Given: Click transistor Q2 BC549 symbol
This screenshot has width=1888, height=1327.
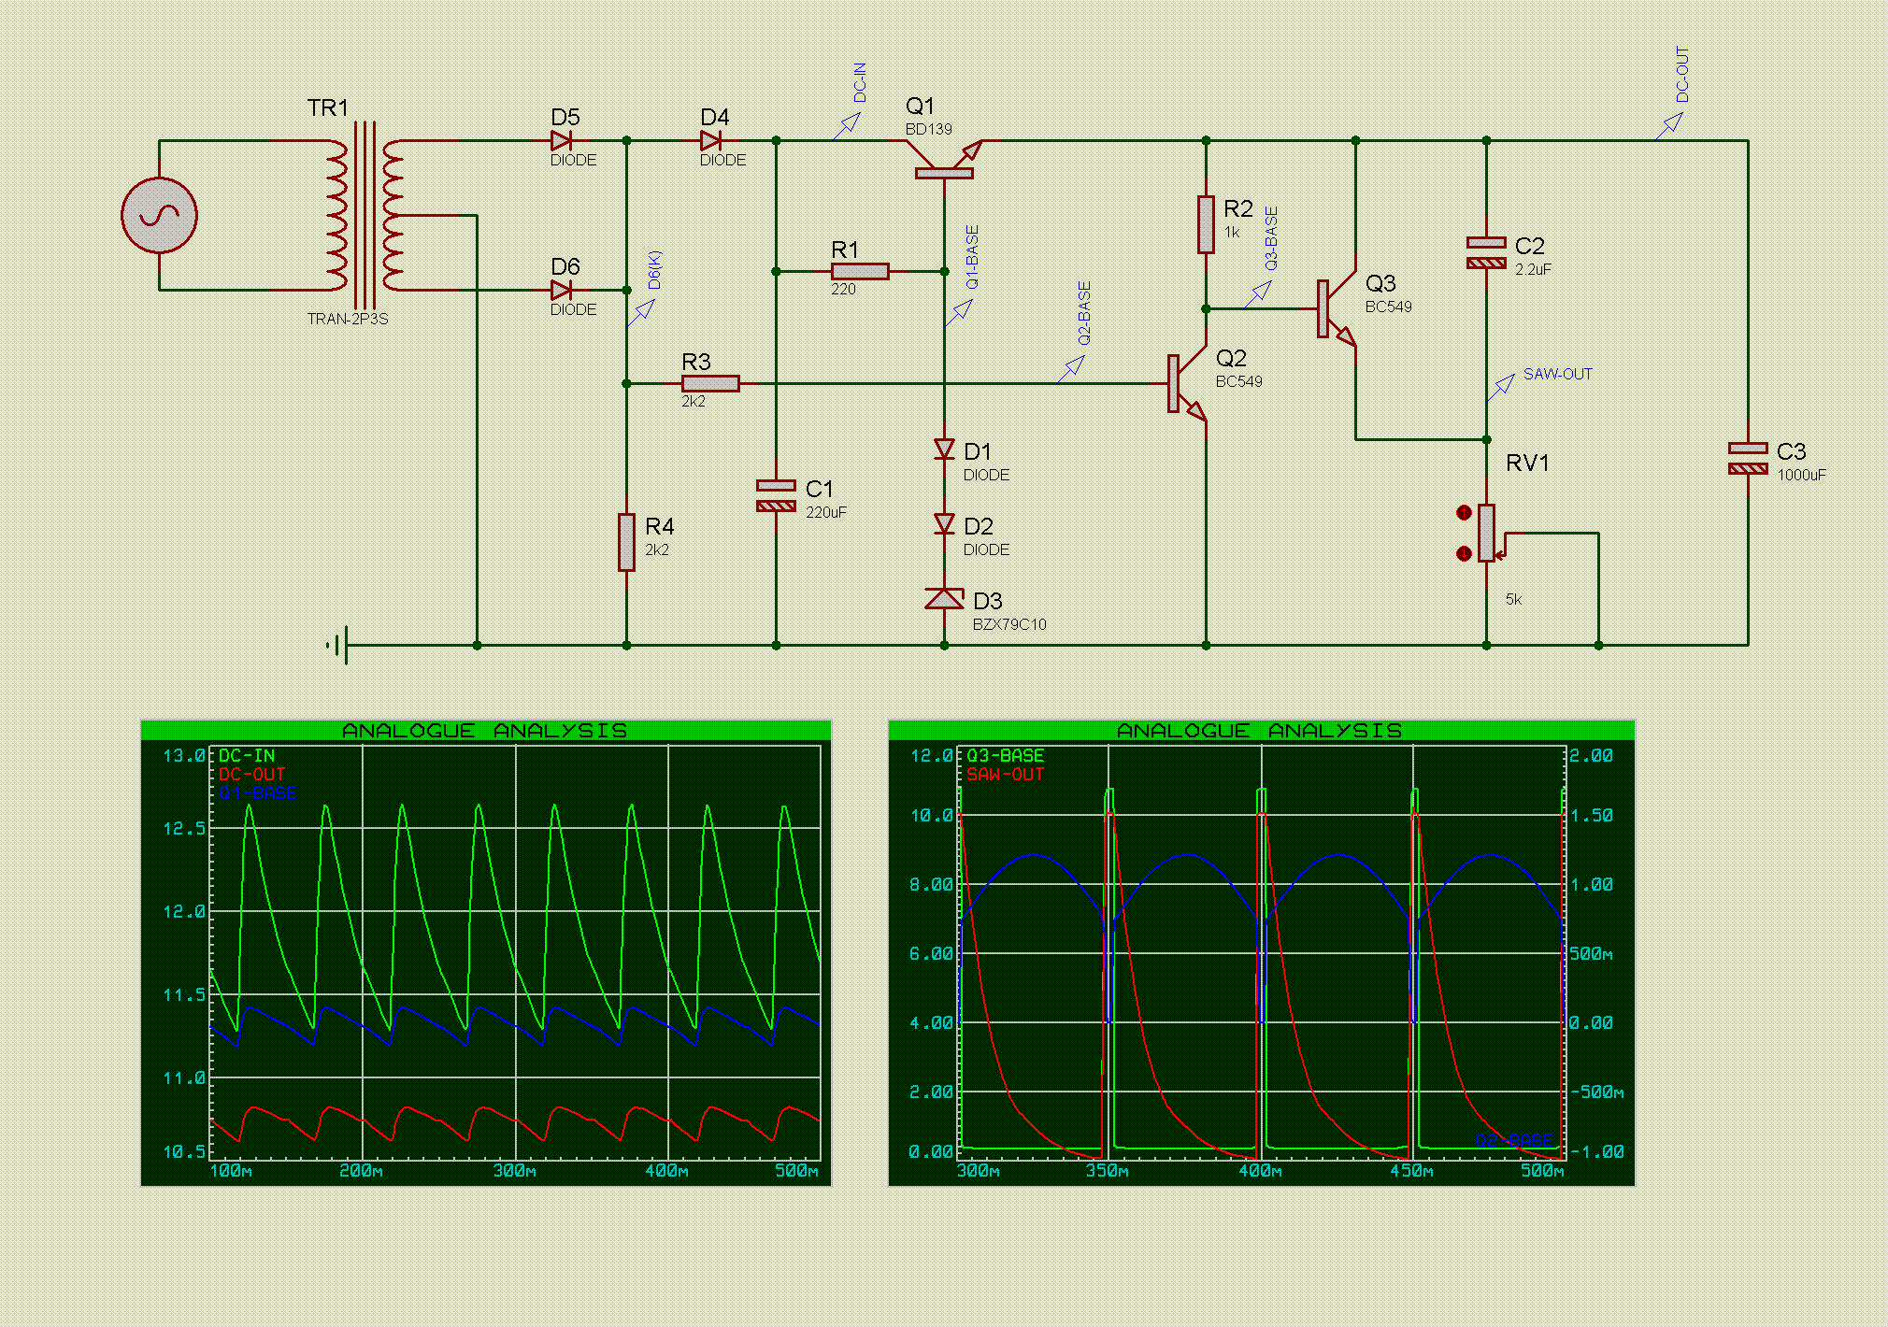Looking at the screenshot, I should (1187, 383).
